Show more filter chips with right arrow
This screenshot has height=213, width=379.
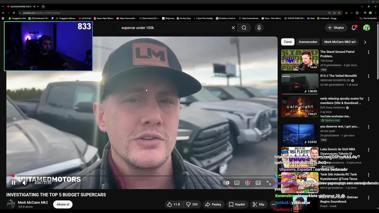click(365, 42)
